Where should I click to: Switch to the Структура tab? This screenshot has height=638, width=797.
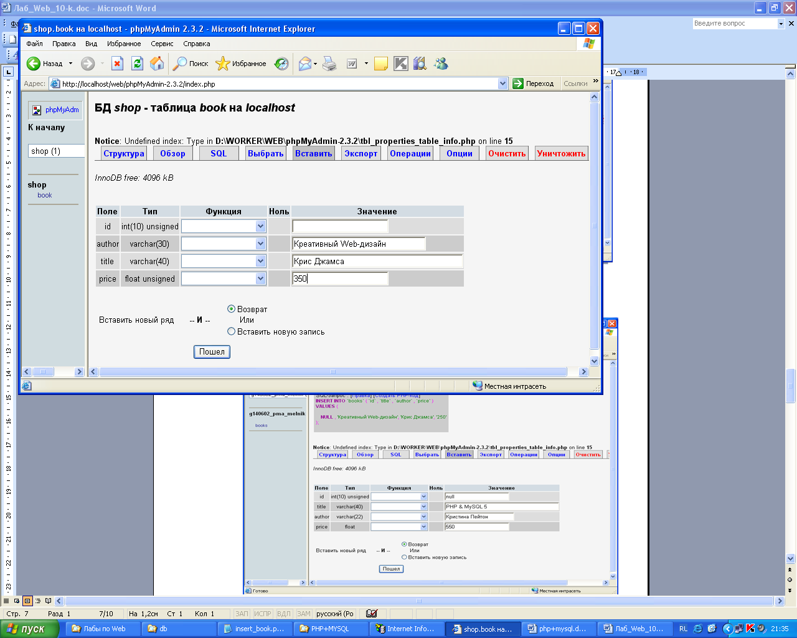click(x=124, y=153)
